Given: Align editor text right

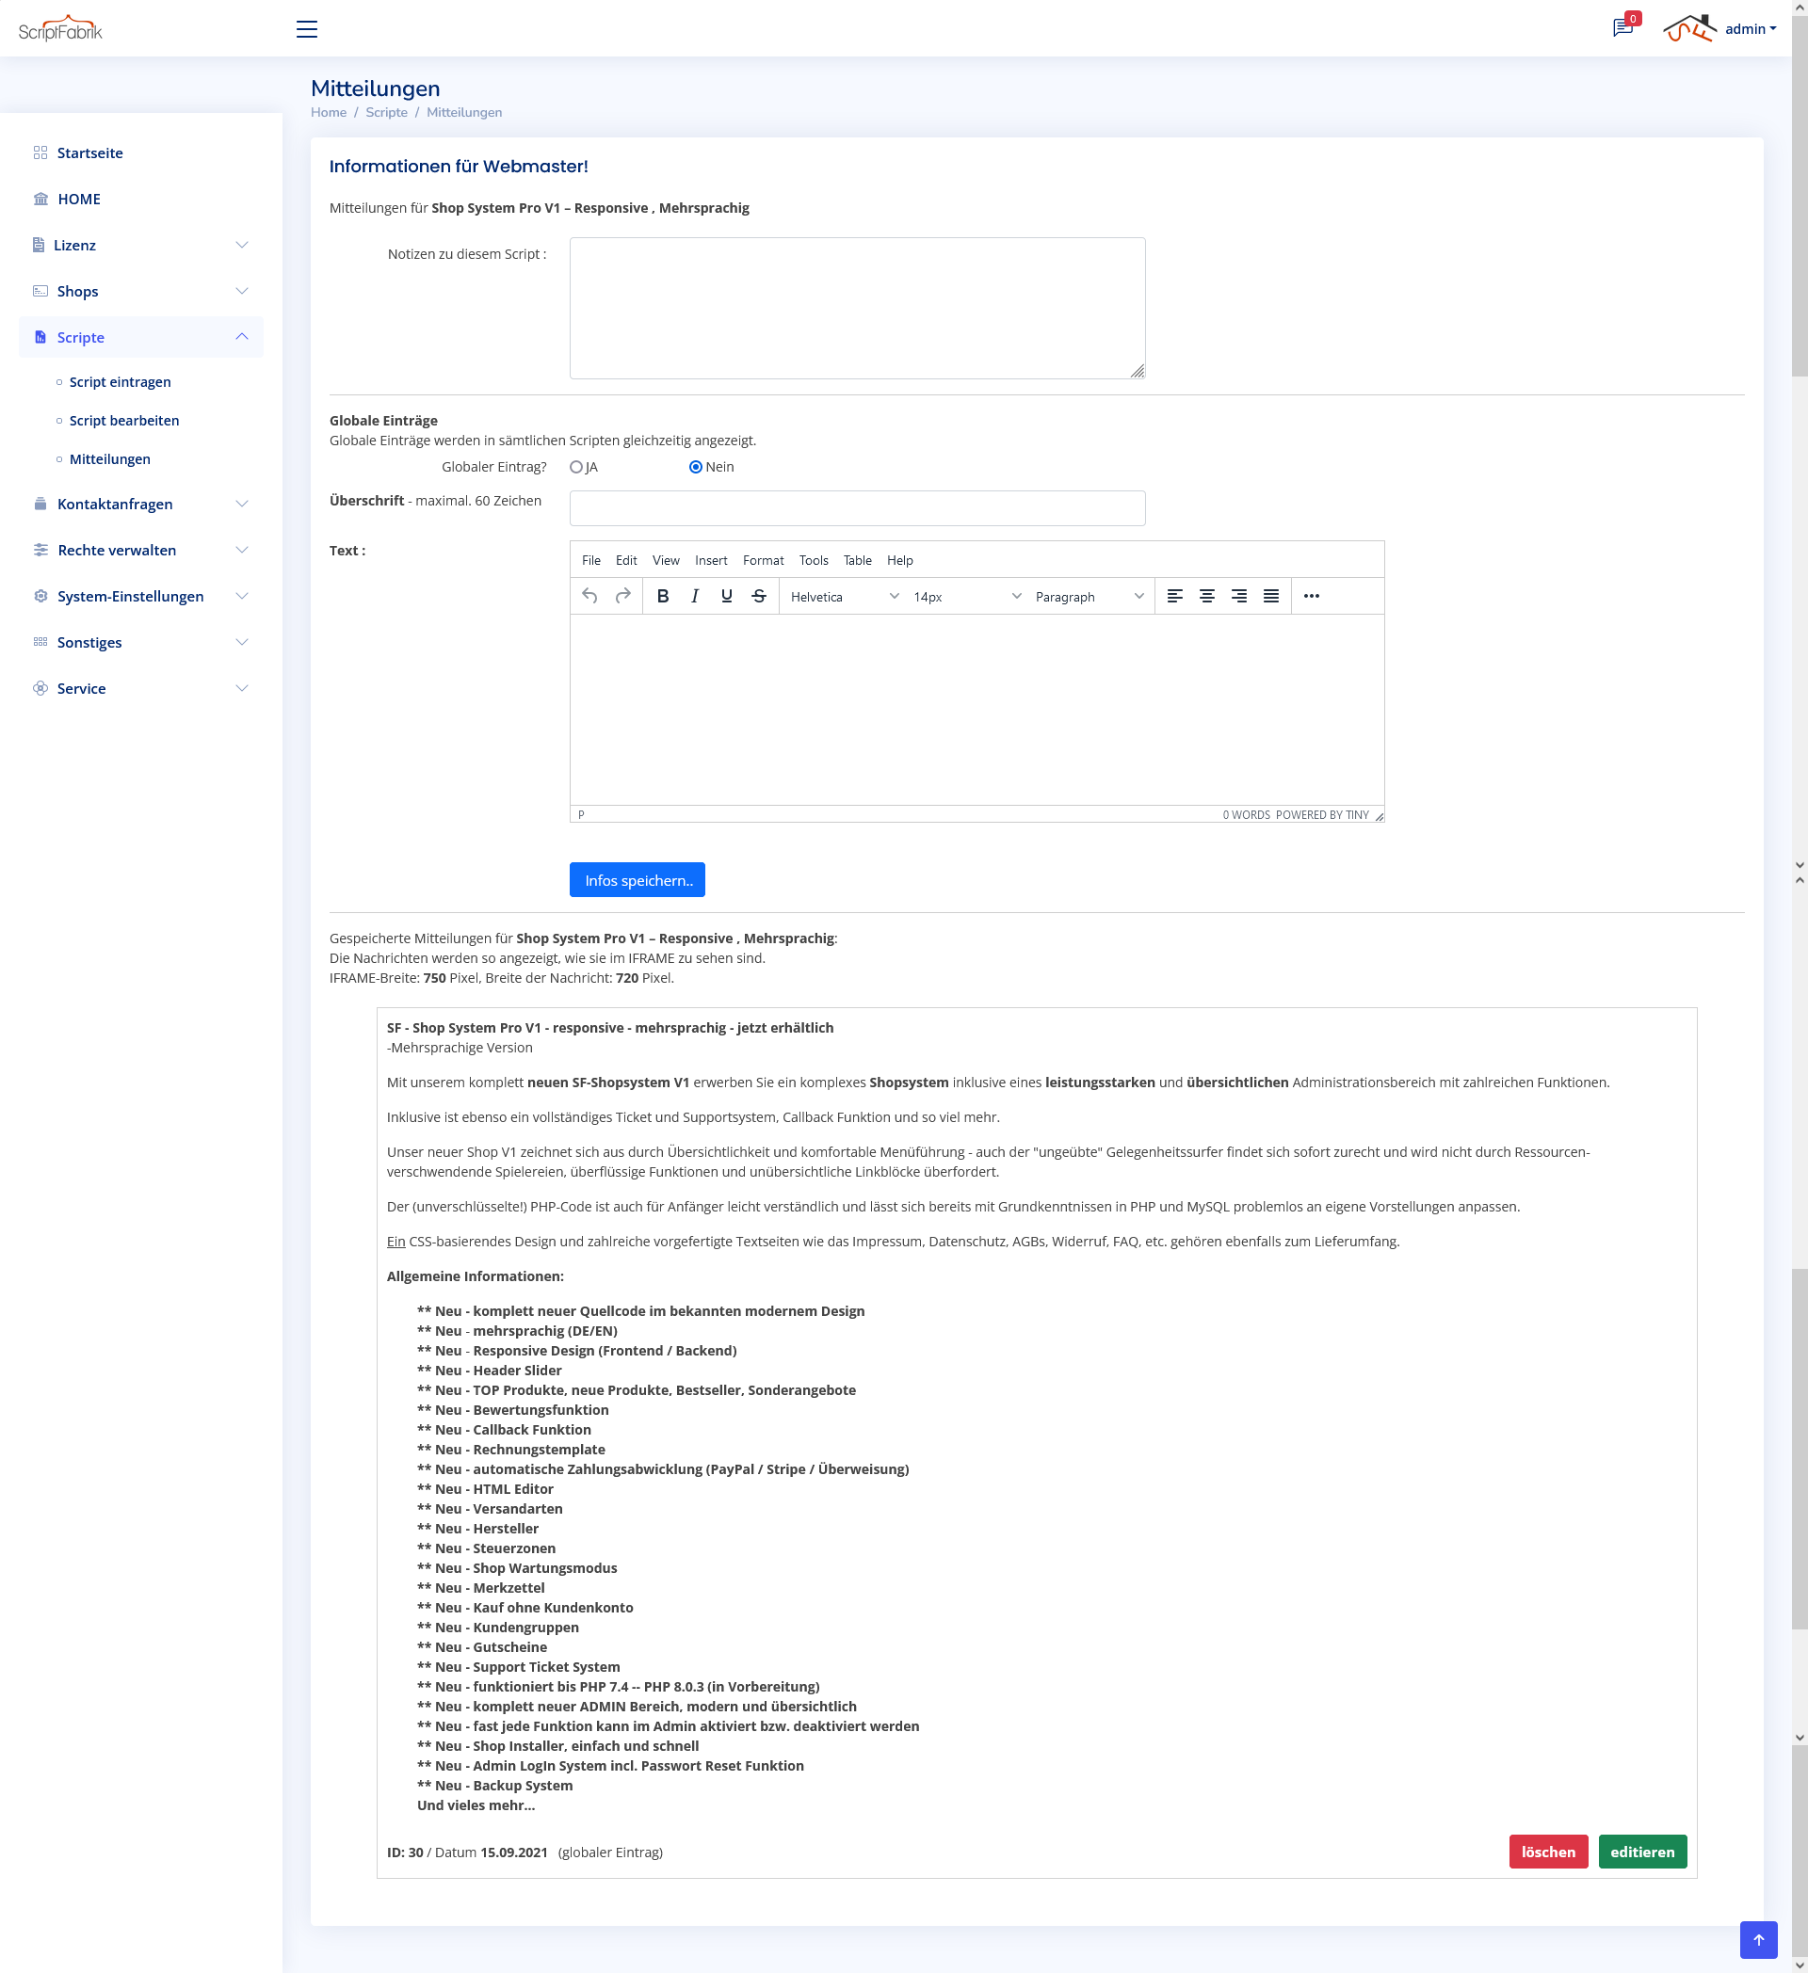Looking at the screenshot, I should 1239,596.
